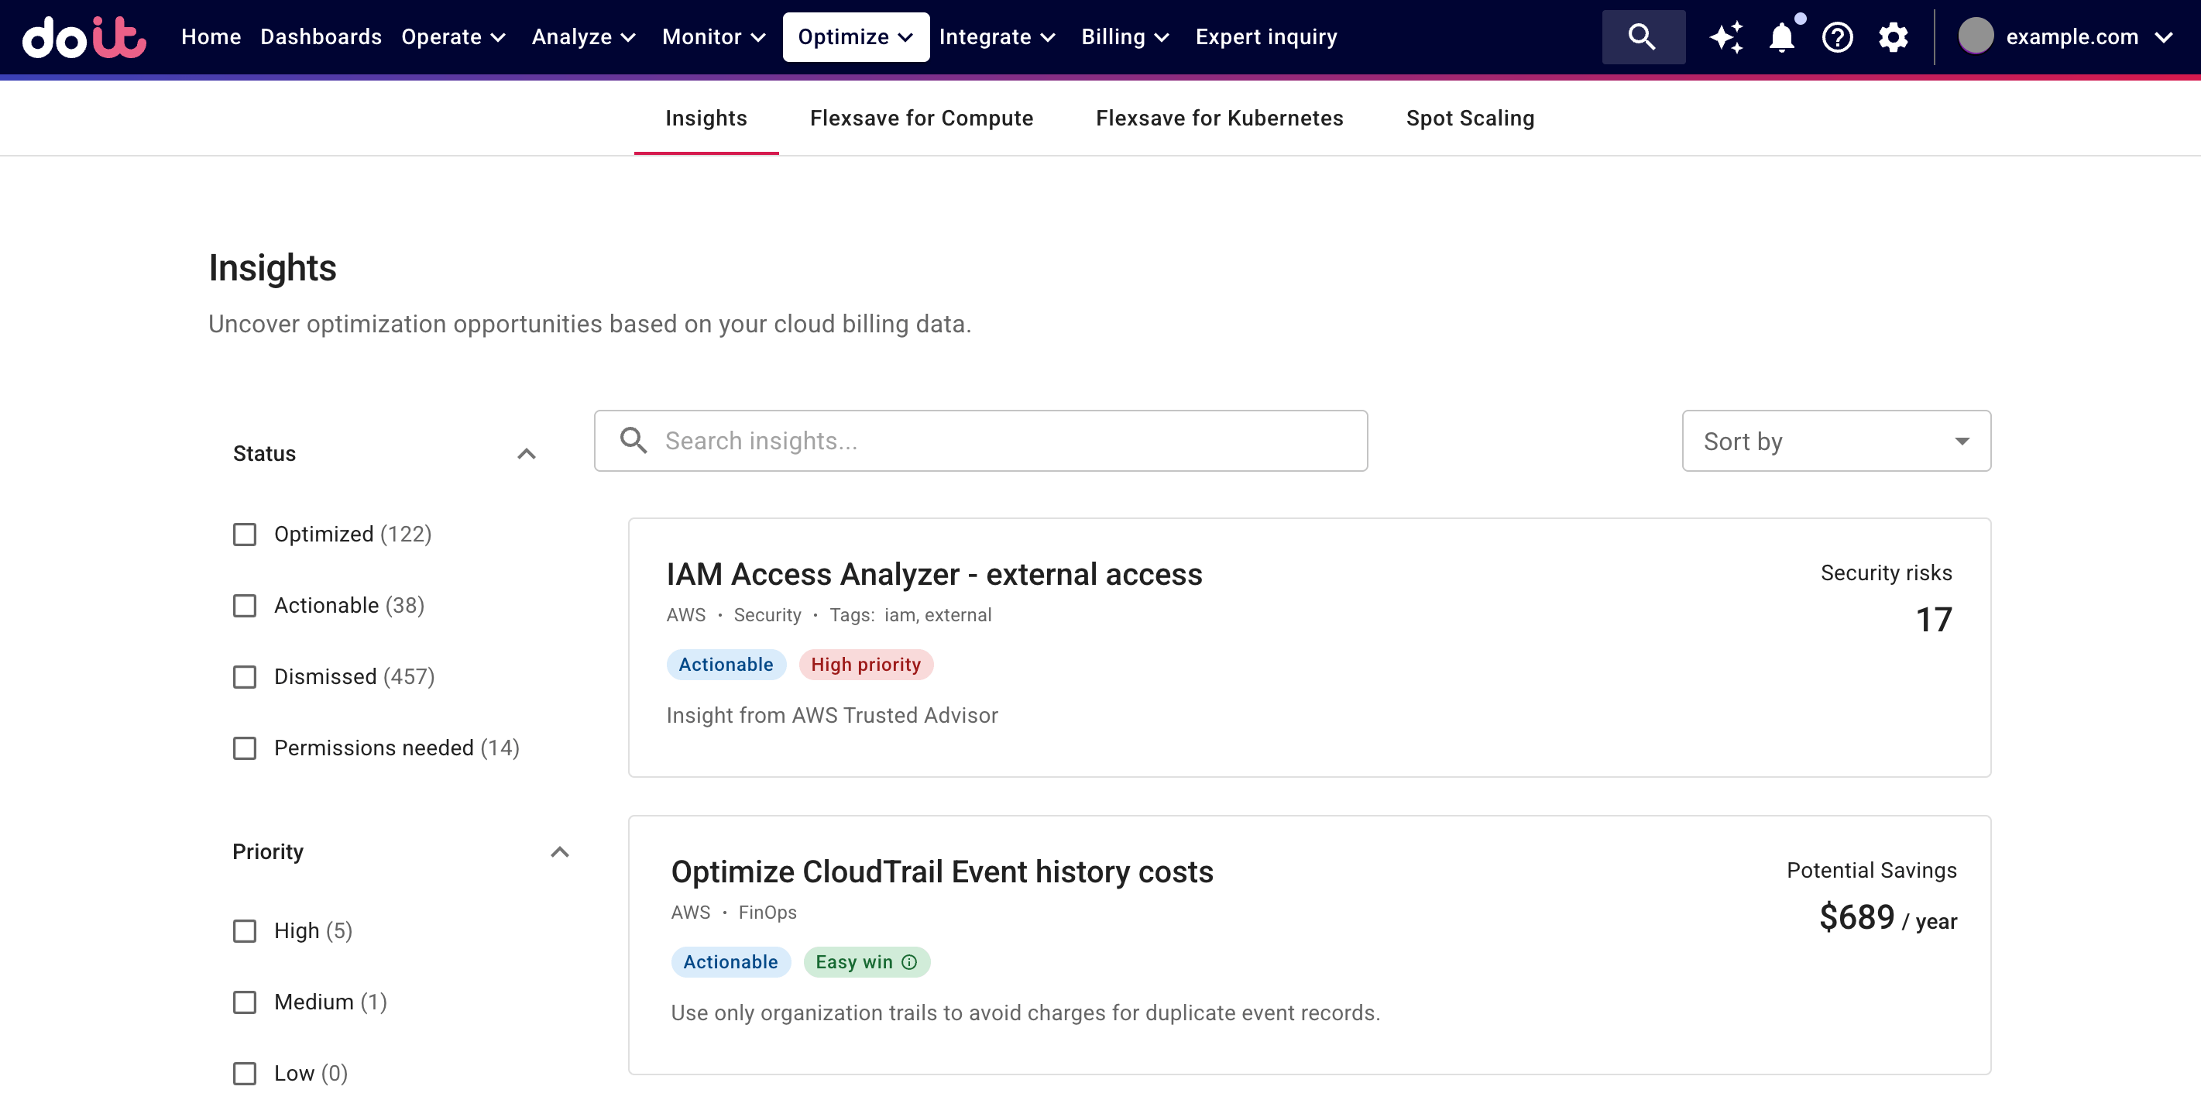Click the Security risks 17 value

(x=1933, y=620)
